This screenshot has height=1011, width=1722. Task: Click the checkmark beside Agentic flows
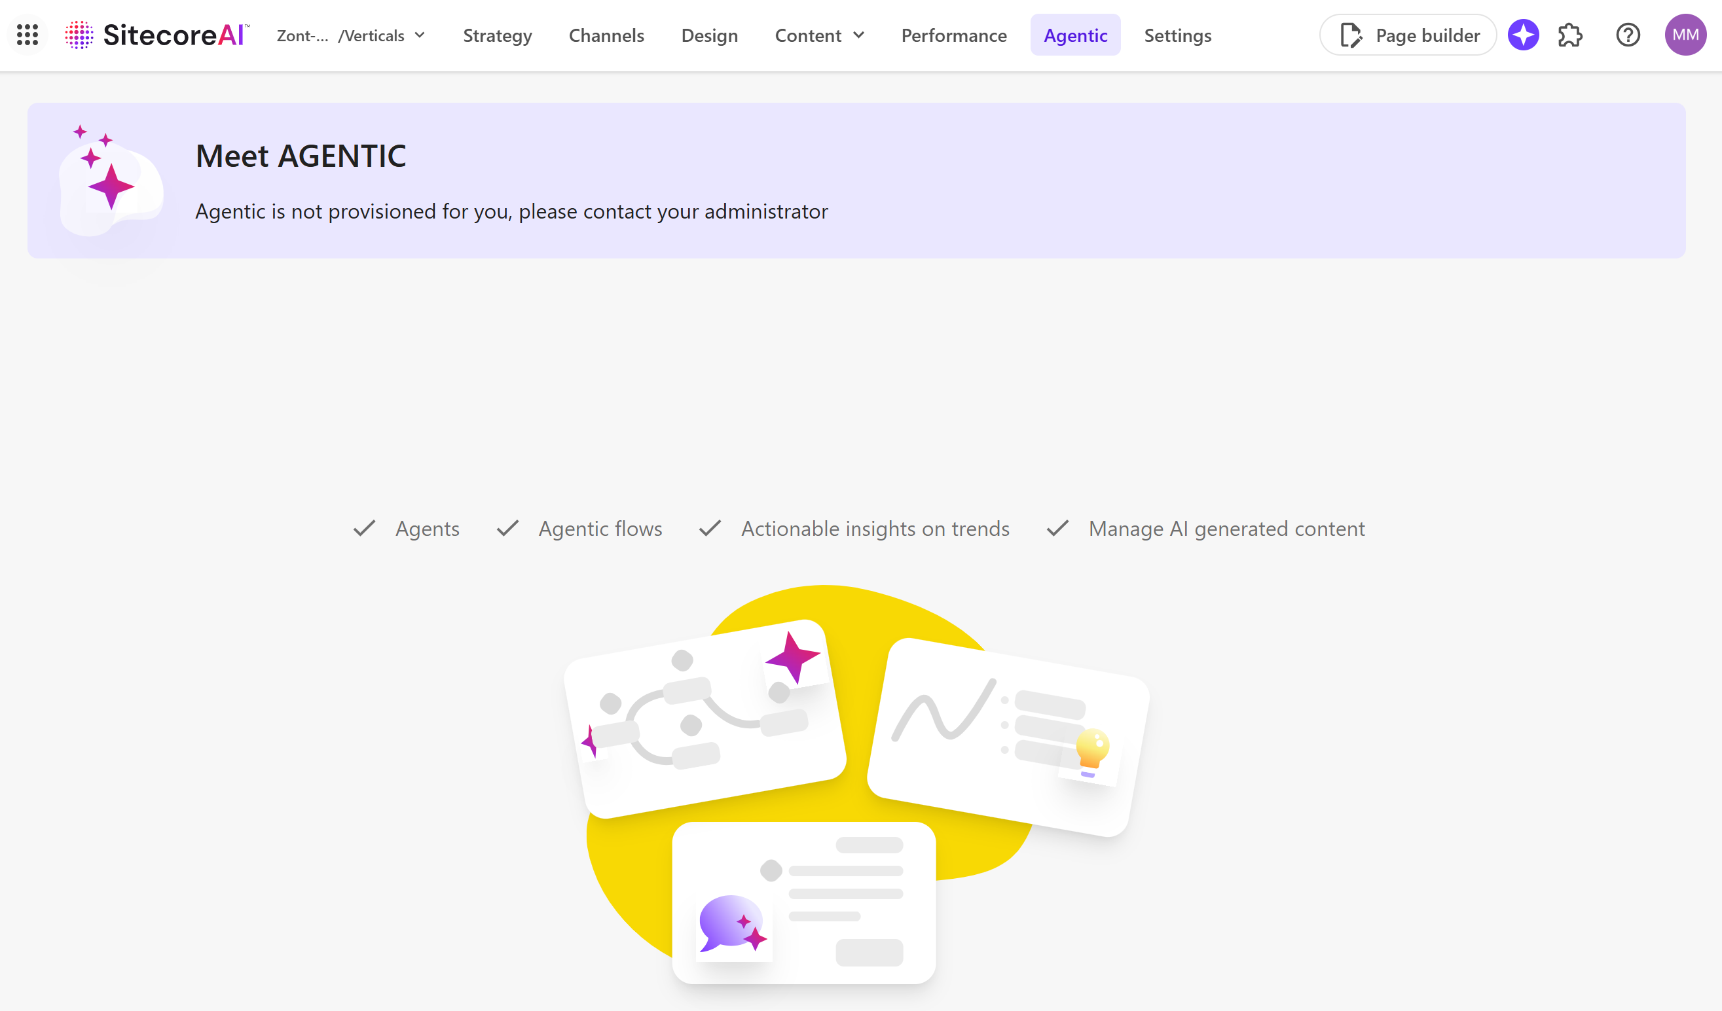point(507,528)
